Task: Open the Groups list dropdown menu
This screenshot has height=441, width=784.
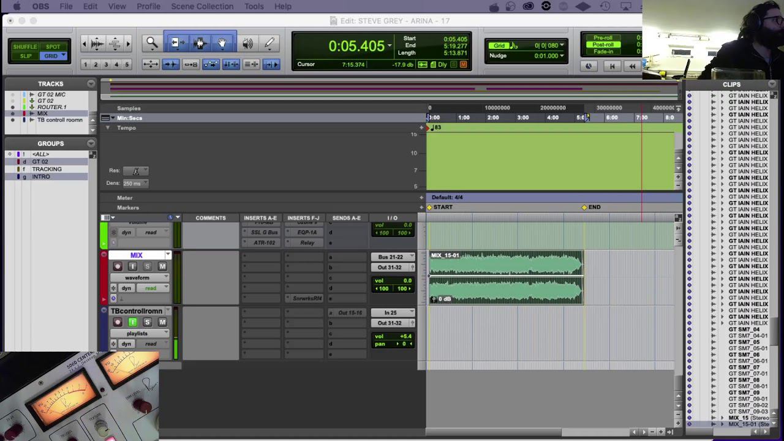Action: [91, 143]
